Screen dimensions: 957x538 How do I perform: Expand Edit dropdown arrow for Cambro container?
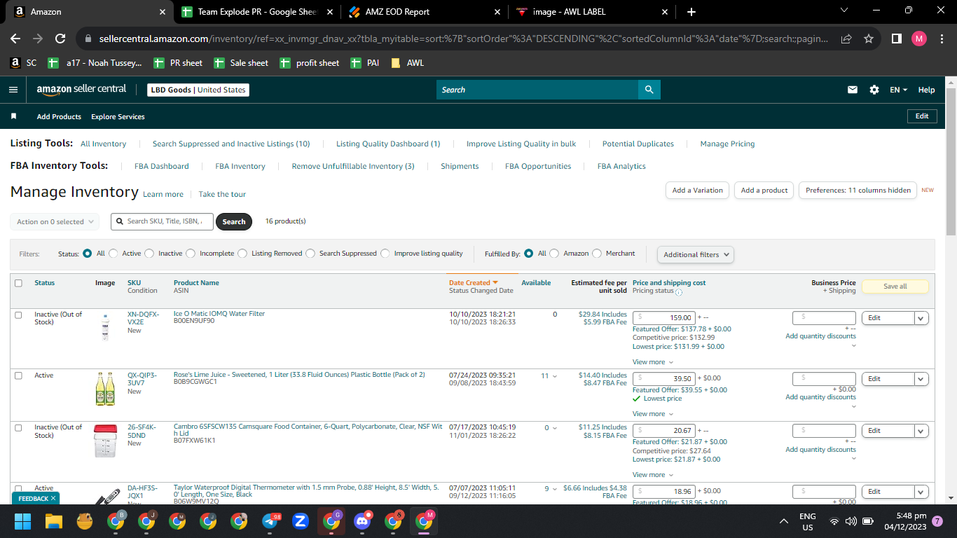922,431
